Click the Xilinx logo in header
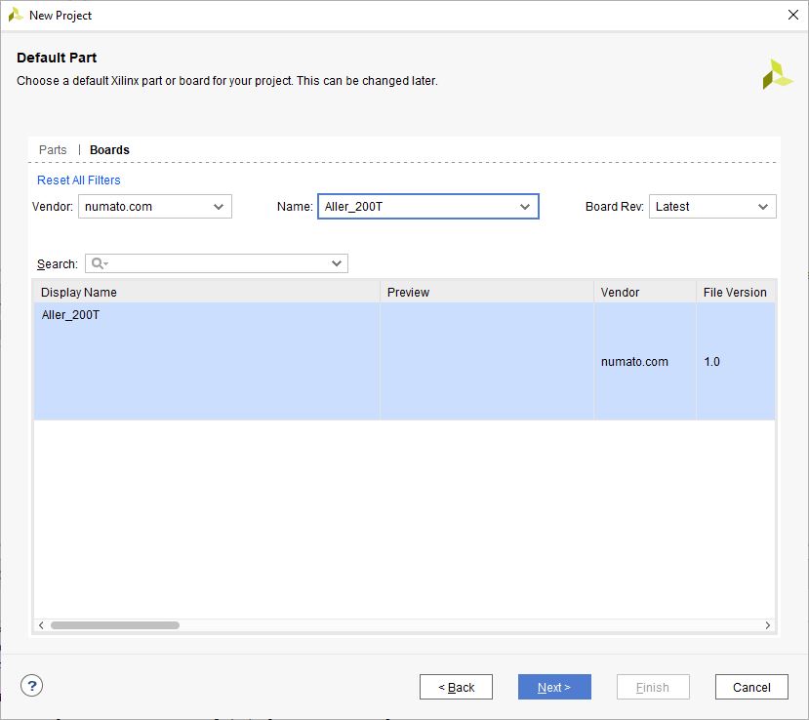Image resolution: width=809 pixels, height=720 pixels. [777, 74]
